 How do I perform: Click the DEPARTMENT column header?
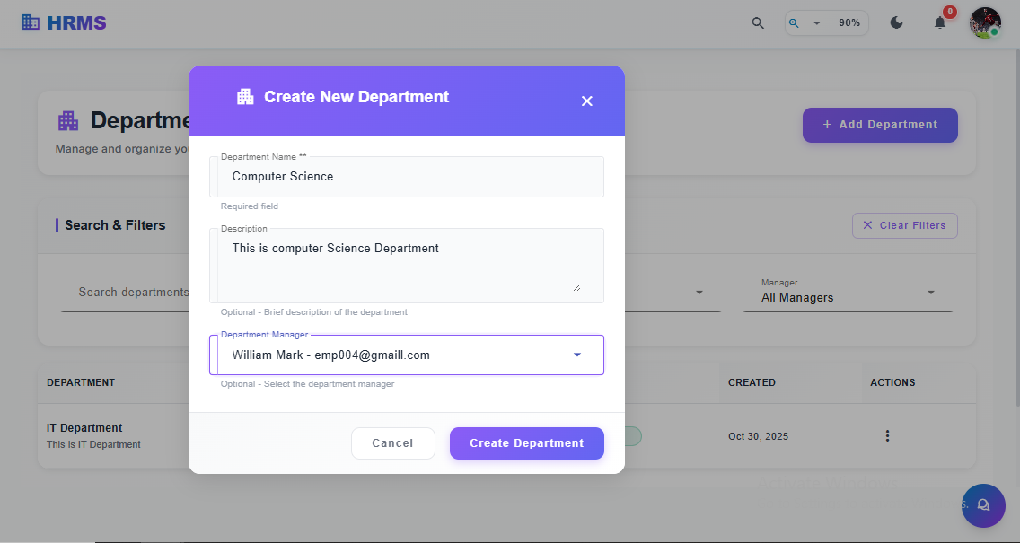point(81,382)
